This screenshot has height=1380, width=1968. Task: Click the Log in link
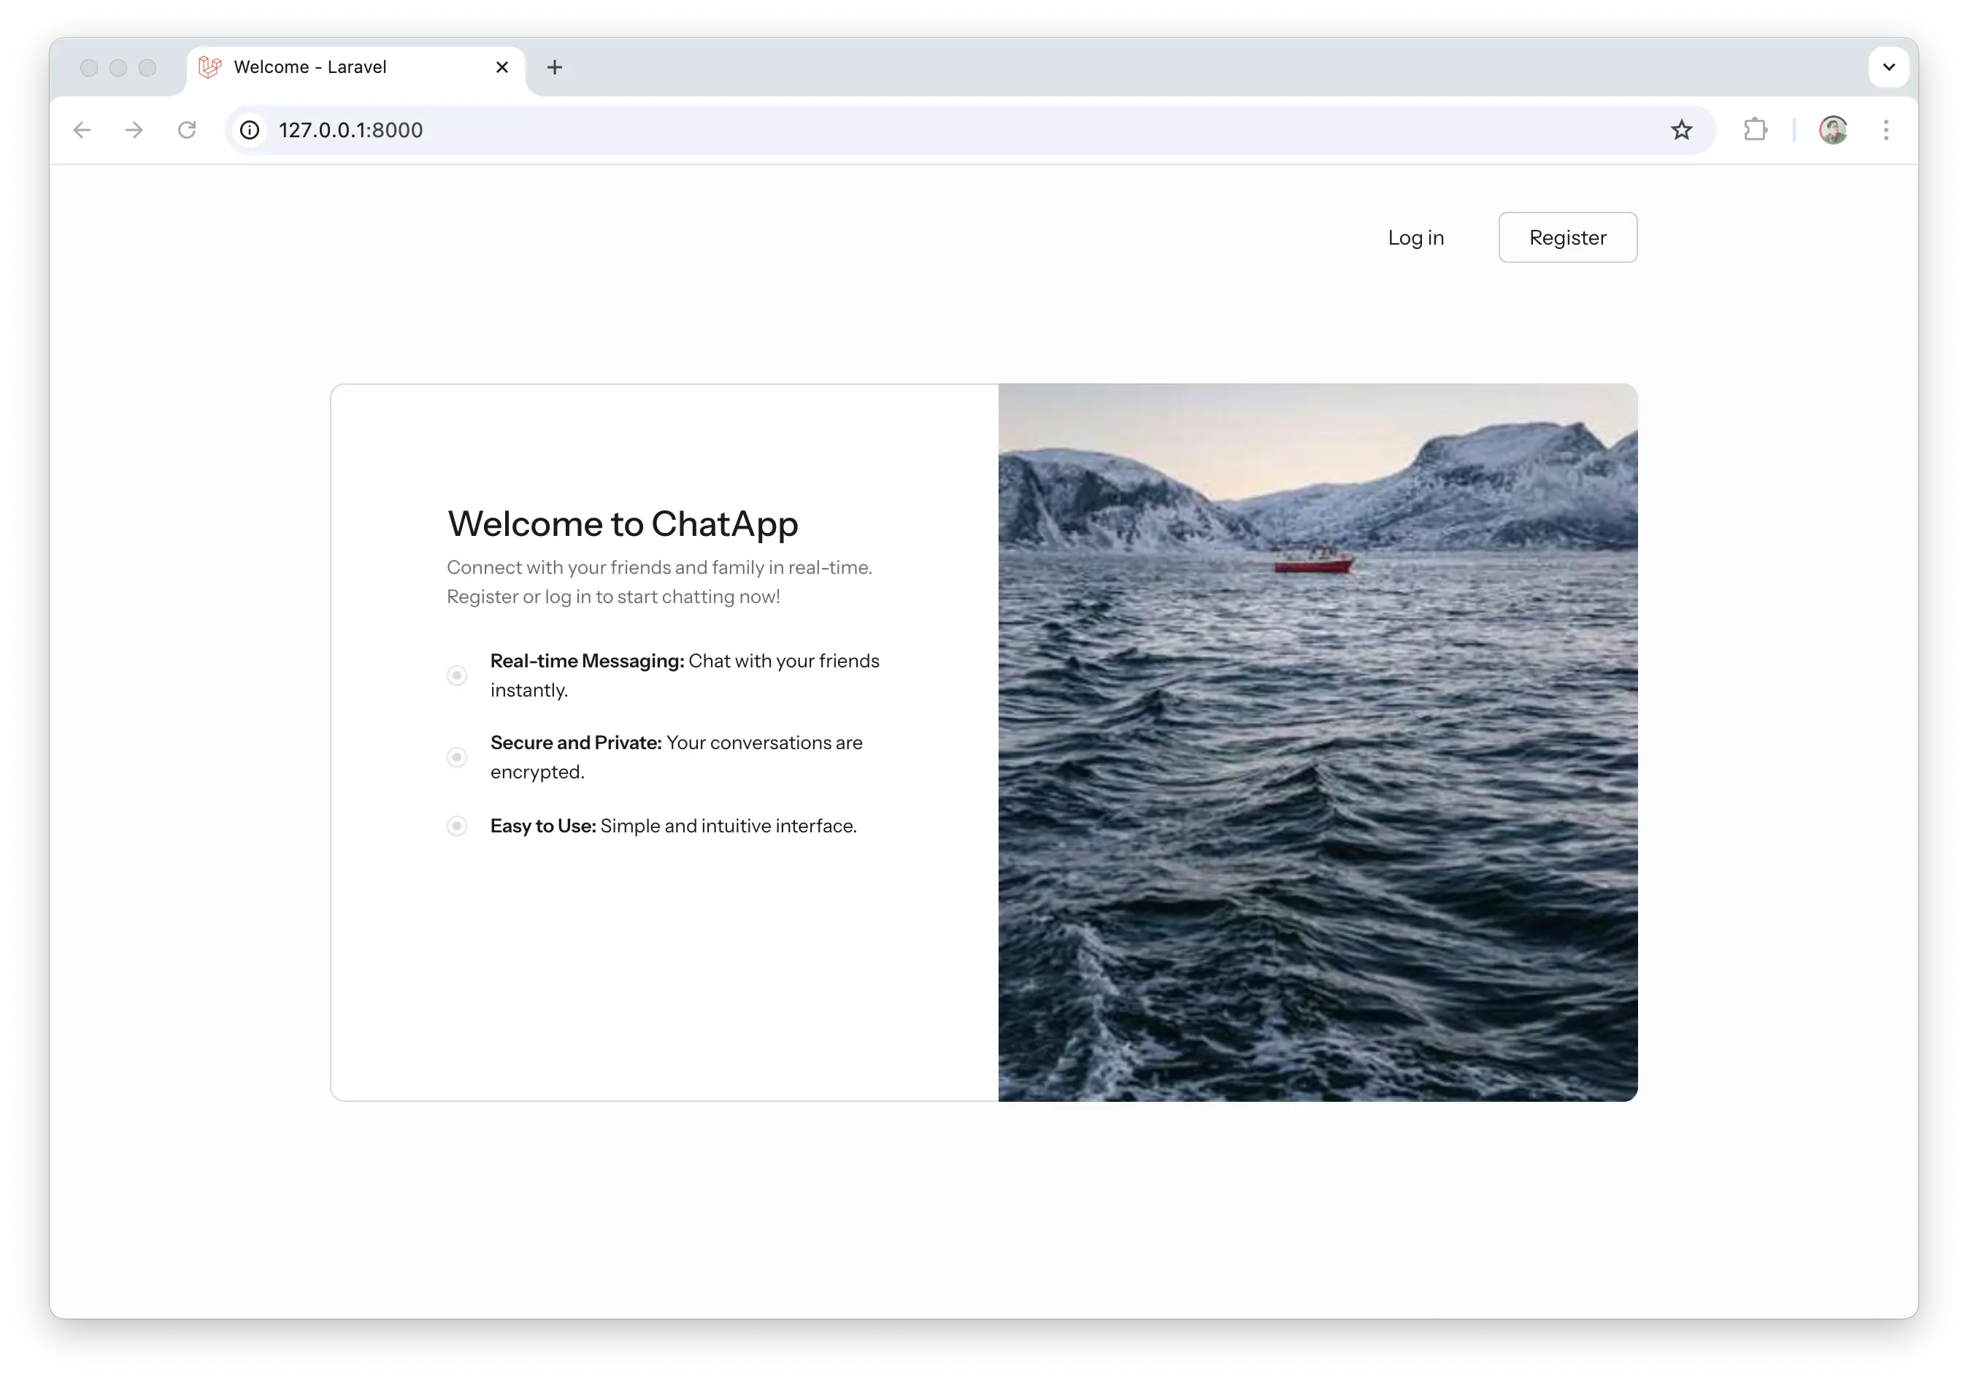1415,238
